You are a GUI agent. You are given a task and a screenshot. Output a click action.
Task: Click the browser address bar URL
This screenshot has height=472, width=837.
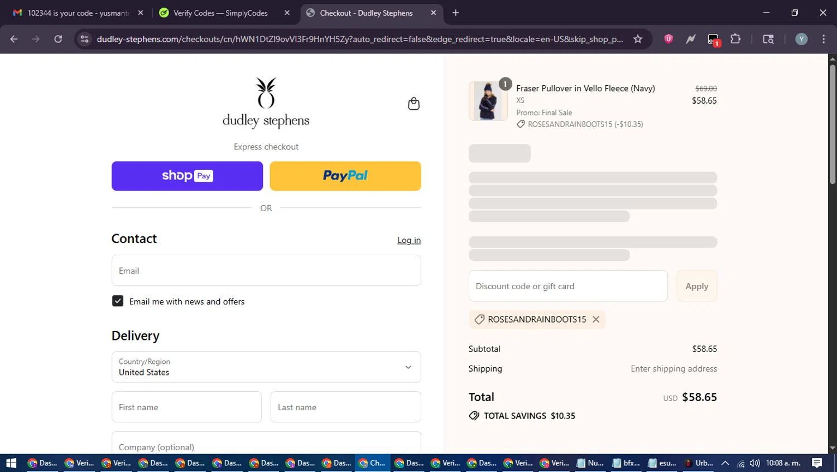[360, 39]
